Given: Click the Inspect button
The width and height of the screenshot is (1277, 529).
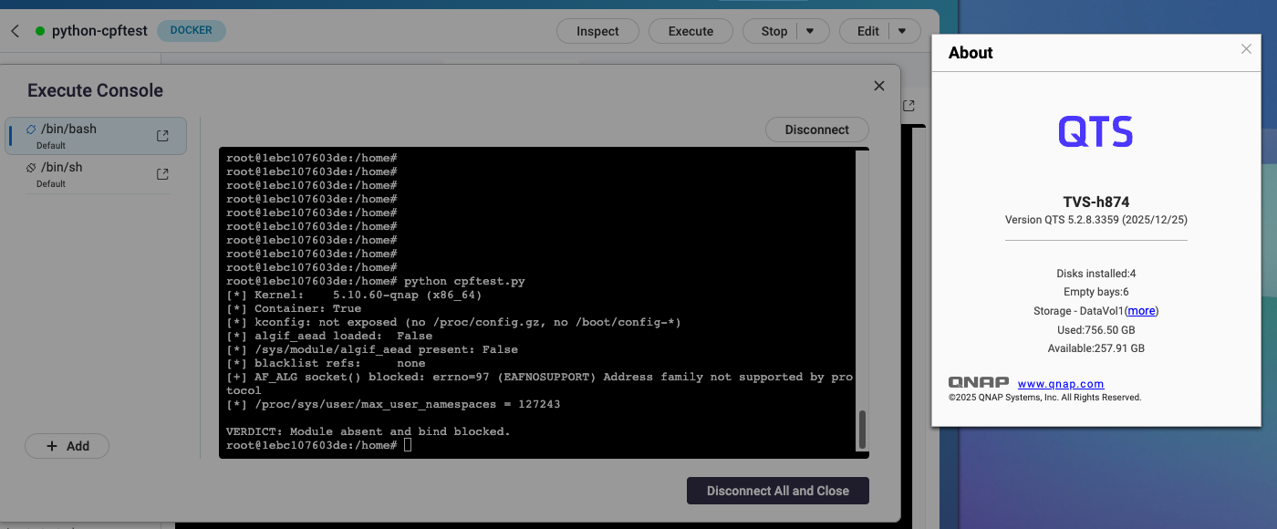Looking at the screenshot, I should 598,31.
